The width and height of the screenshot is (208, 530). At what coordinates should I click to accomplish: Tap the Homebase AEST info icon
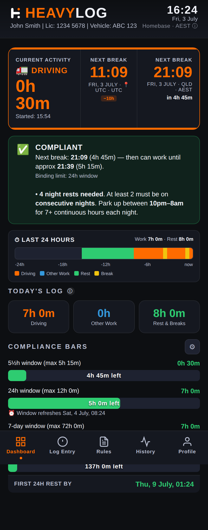point(195,26)
